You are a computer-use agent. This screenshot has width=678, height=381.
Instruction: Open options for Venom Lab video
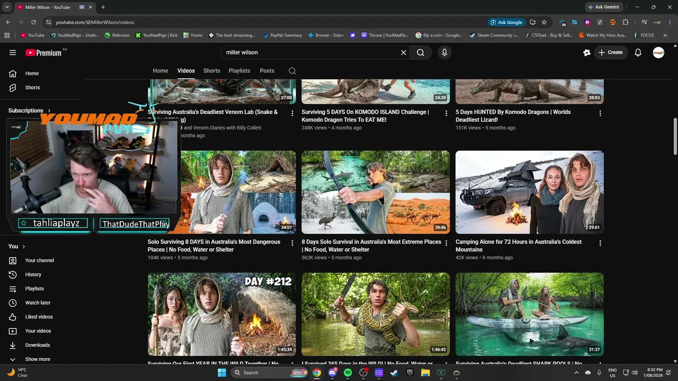pos(292,113)
